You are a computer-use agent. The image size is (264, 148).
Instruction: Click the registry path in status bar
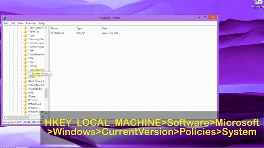tap(23, 122)
